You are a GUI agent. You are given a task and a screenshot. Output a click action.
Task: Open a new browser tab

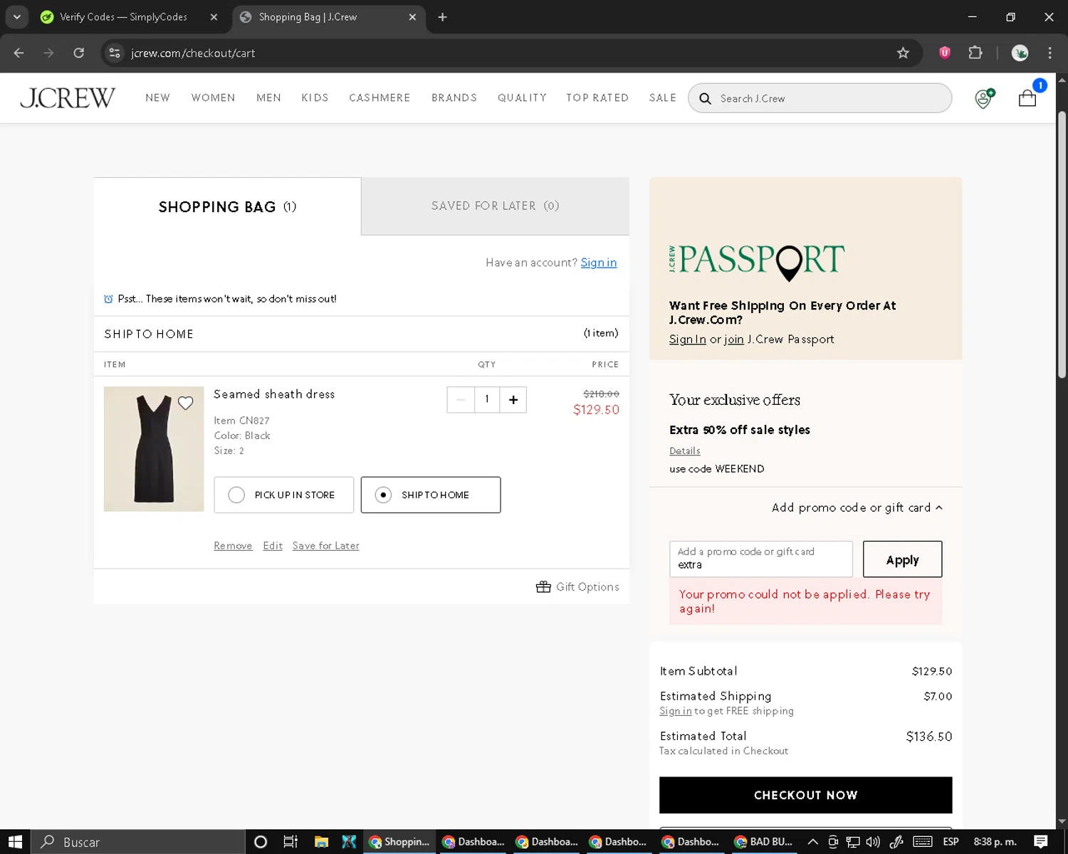(x=442, y=17)
